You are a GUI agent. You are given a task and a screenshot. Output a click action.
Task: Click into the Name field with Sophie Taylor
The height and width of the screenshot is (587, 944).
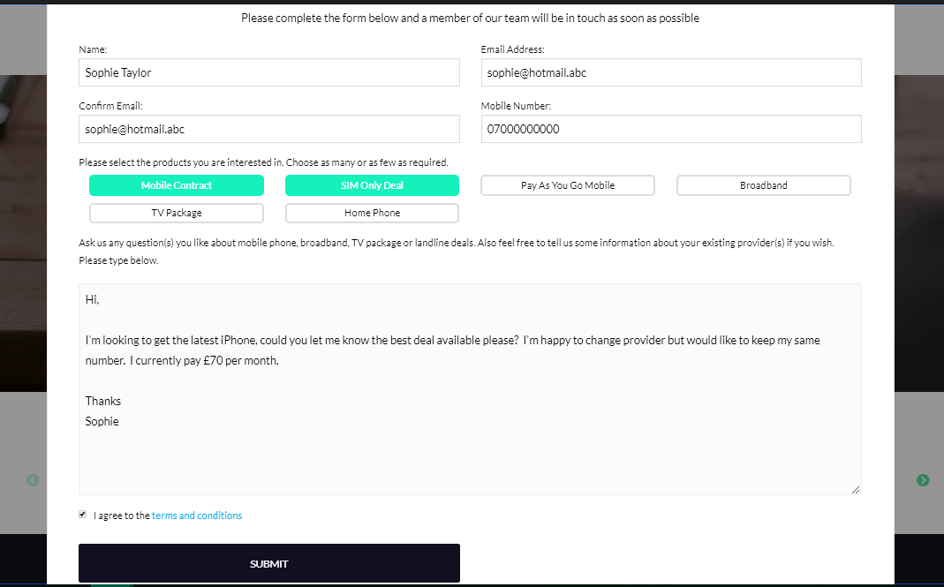(x=269, y=72)
